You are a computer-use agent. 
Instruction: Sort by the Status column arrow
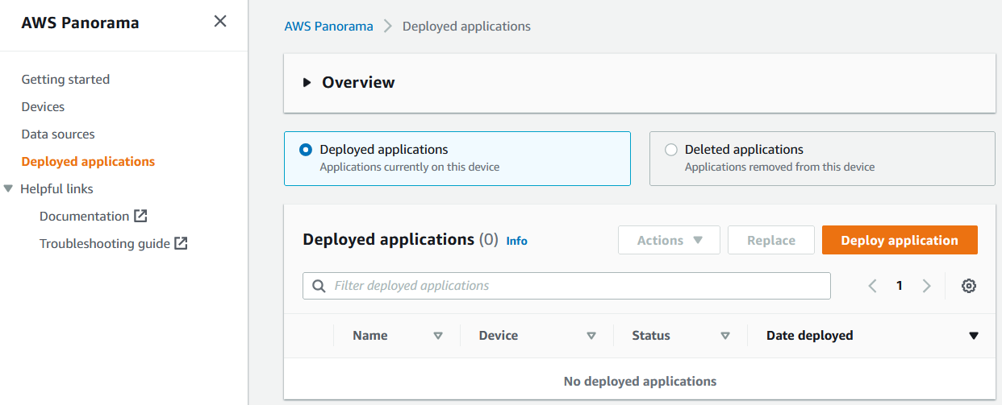coord(725,336)
